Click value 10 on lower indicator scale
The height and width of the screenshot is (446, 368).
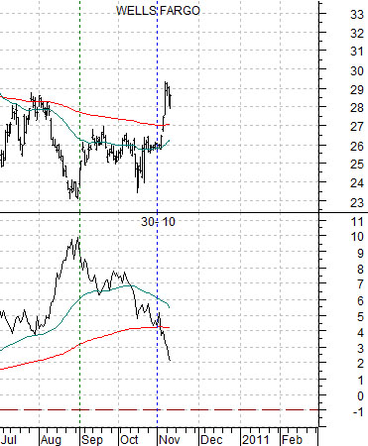[x=357, y=237]
